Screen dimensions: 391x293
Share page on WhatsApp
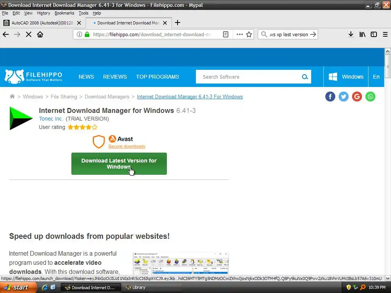(370, 97)
